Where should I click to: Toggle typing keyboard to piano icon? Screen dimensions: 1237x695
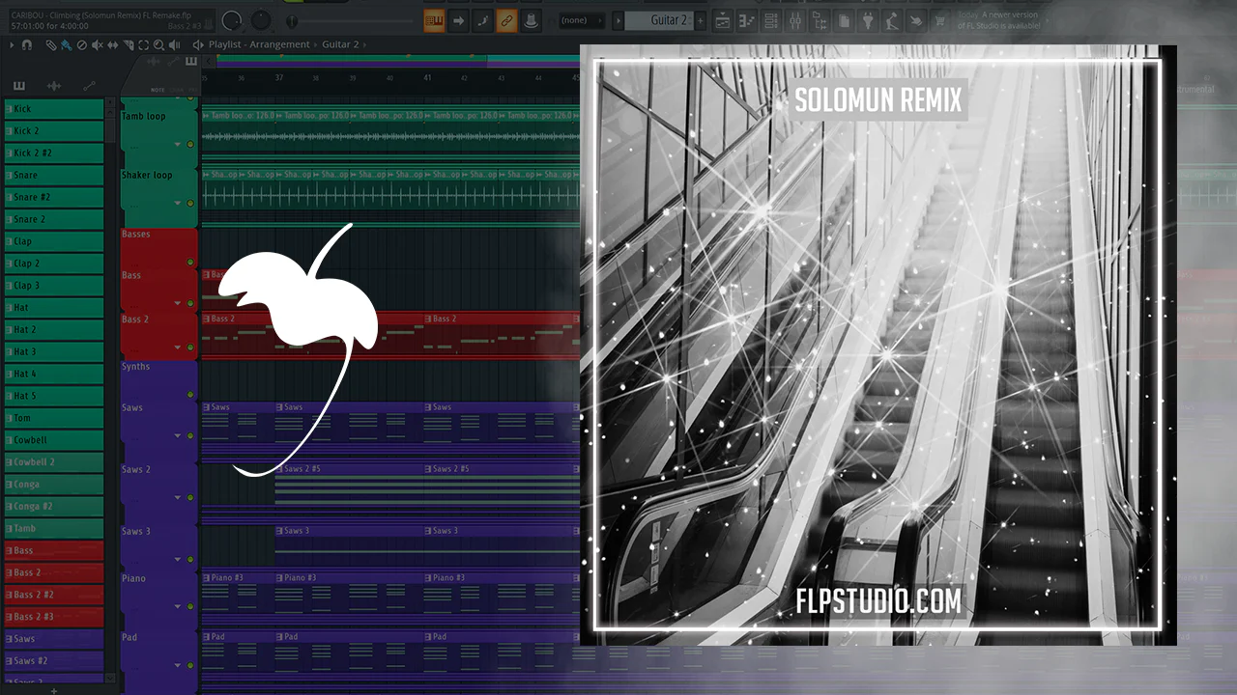tap(435, 20)
